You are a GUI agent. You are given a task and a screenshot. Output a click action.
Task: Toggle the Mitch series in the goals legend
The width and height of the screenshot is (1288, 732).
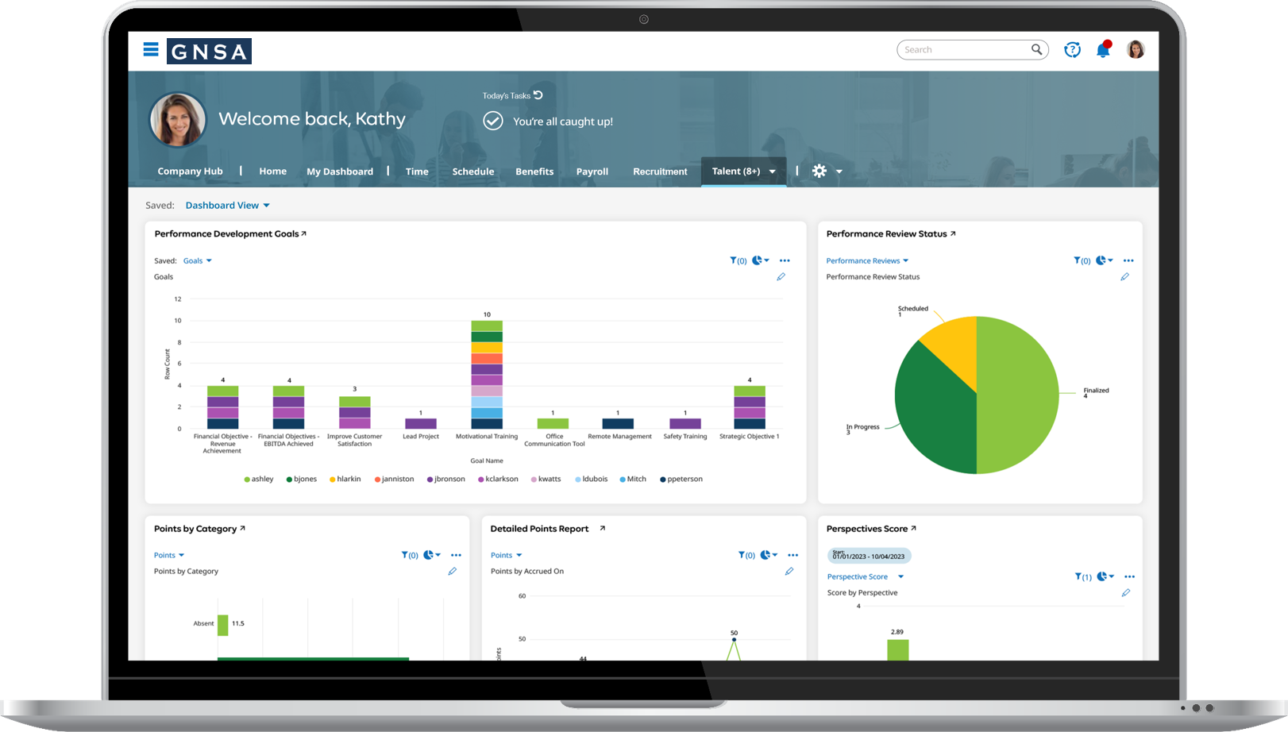tap(633, 479)
